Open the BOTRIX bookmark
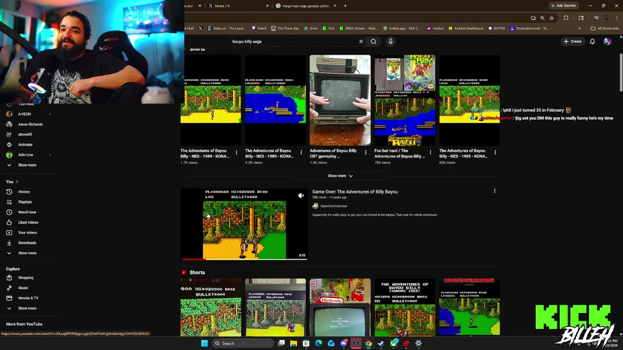The width and height of the screenshot is (623, 350). coord(496,28)
